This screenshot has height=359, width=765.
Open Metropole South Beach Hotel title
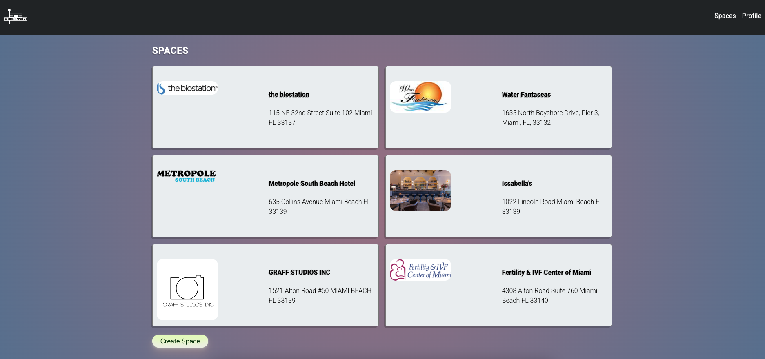[x=312, y=183]
